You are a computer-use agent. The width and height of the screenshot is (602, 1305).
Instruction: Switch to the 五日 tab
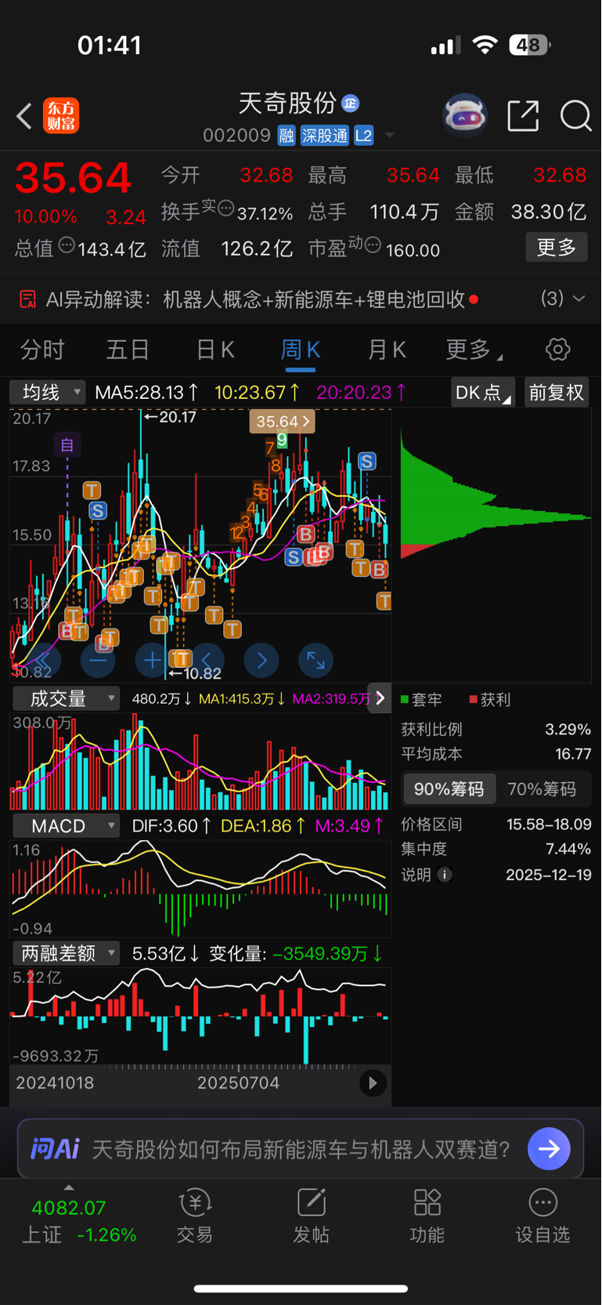pyautogui.click(x=128, y=350)
